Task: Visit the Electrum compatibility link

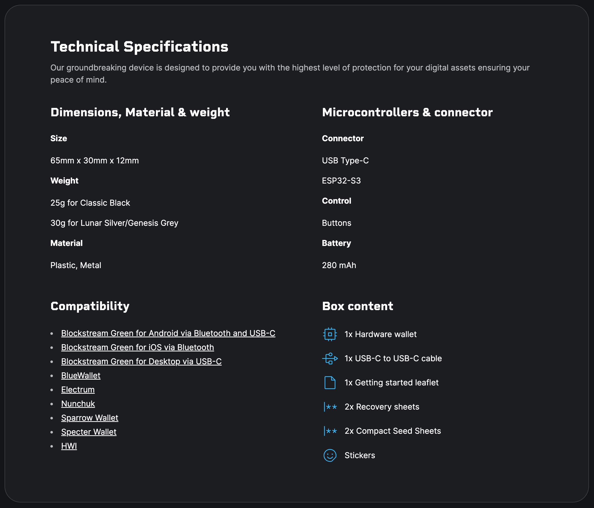Action: pyautogui.click(x=78, y=390)
